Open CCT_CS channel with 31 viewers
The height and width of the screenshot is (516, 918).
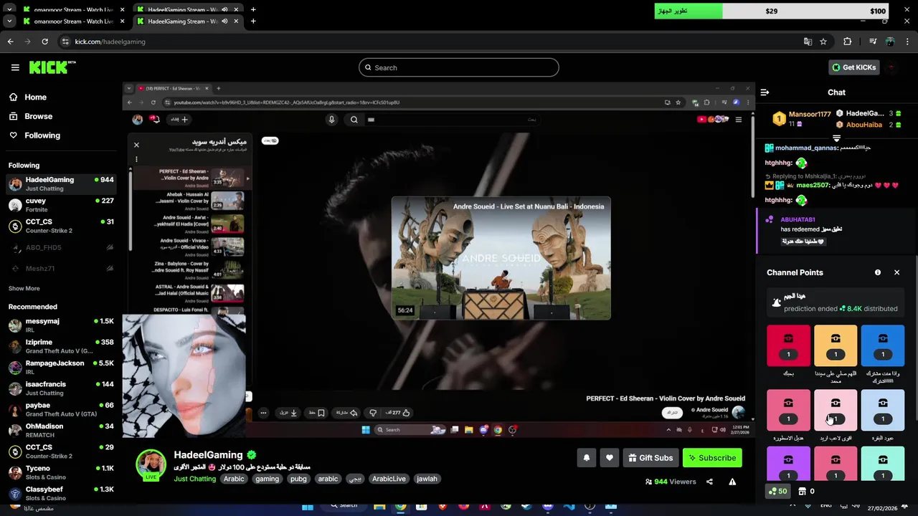pyautogui.click(x=60, y=226)
